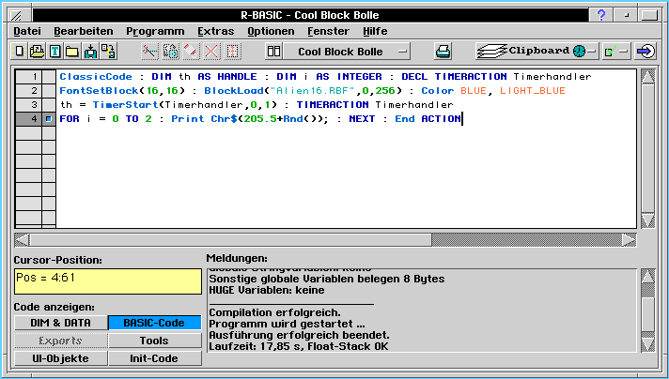Open the green square dropdown in toolbar
Viewport: 669px width, 379px height.
pyautogui.click(x=615, y=51)
